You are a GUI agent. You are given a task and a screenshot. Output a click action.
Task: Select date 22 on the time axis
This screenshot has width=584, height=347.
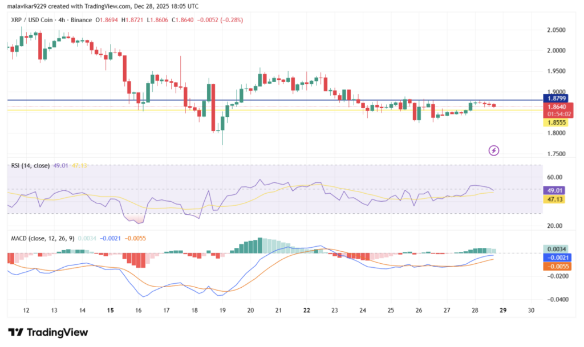click(x=306, y=310)
